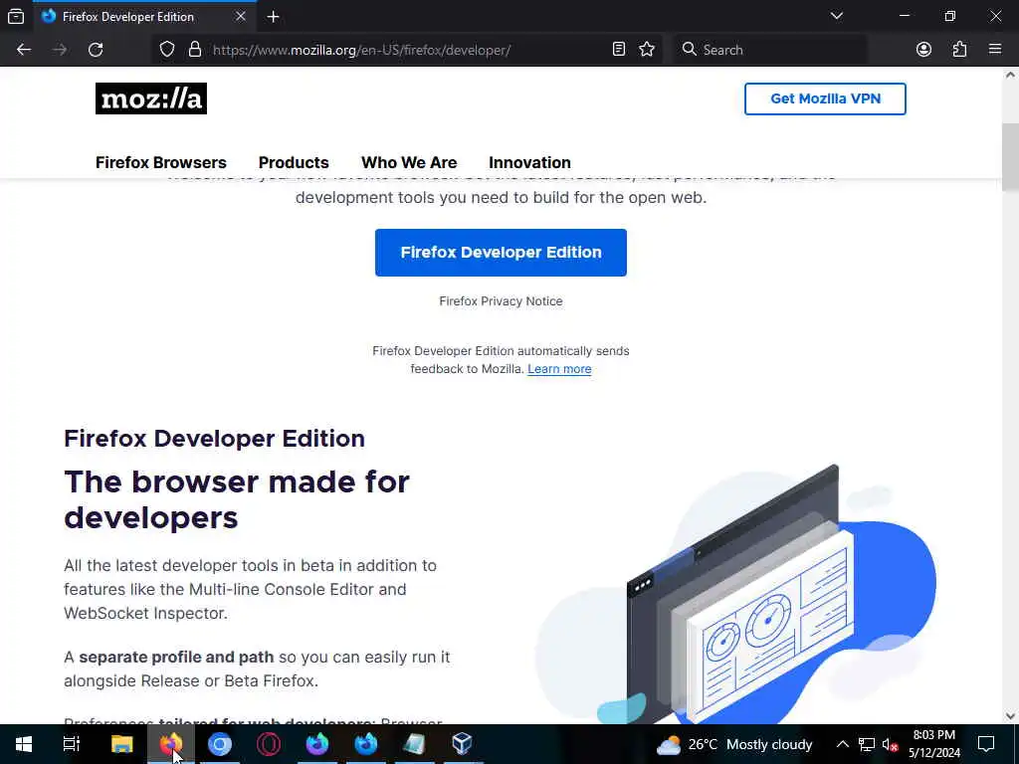Open the Who We Are menu
The width and height of the screenshot is (1019, 764).
pyautogui.click(x=409, y=162)
